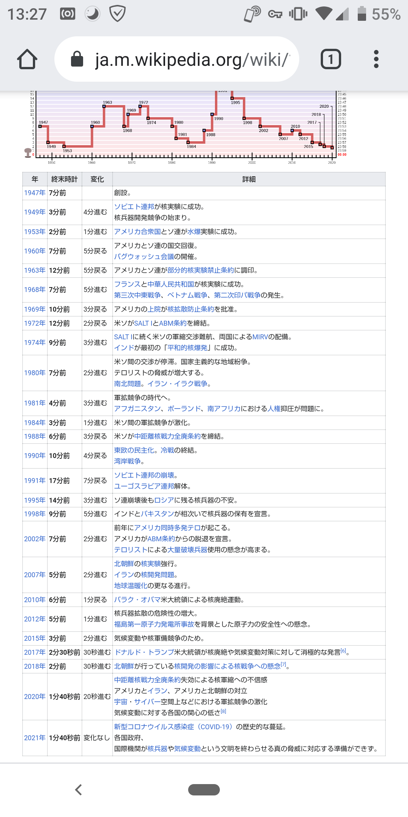408x817 pixels.
Task: Tap the Doomsday Clock timeline chart image
Action: 185,127
